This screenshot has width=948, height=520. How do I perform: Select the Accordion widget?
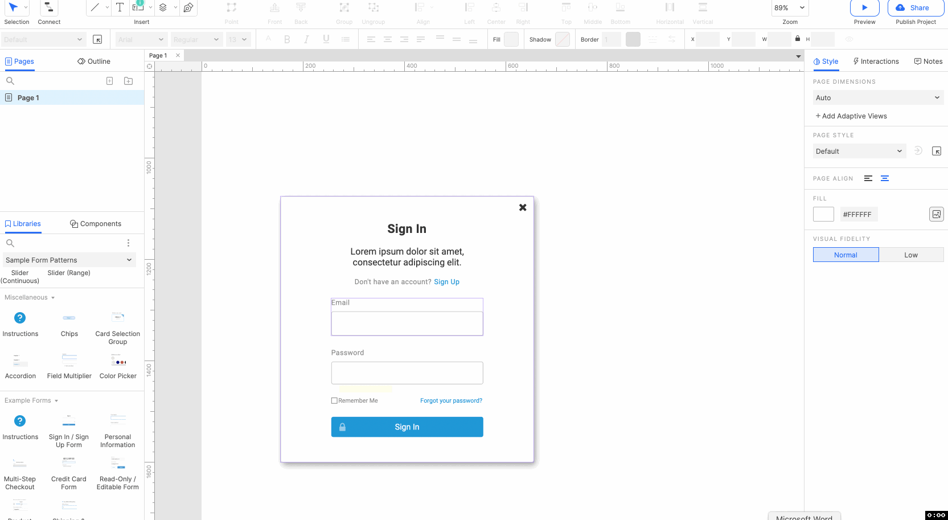[x=20, y=366]
